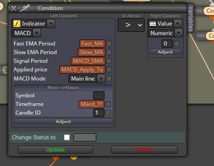This screenshot has height=166, width=214.
Task: Toggle the Signal Period checkbox
Action: (109, 61)
